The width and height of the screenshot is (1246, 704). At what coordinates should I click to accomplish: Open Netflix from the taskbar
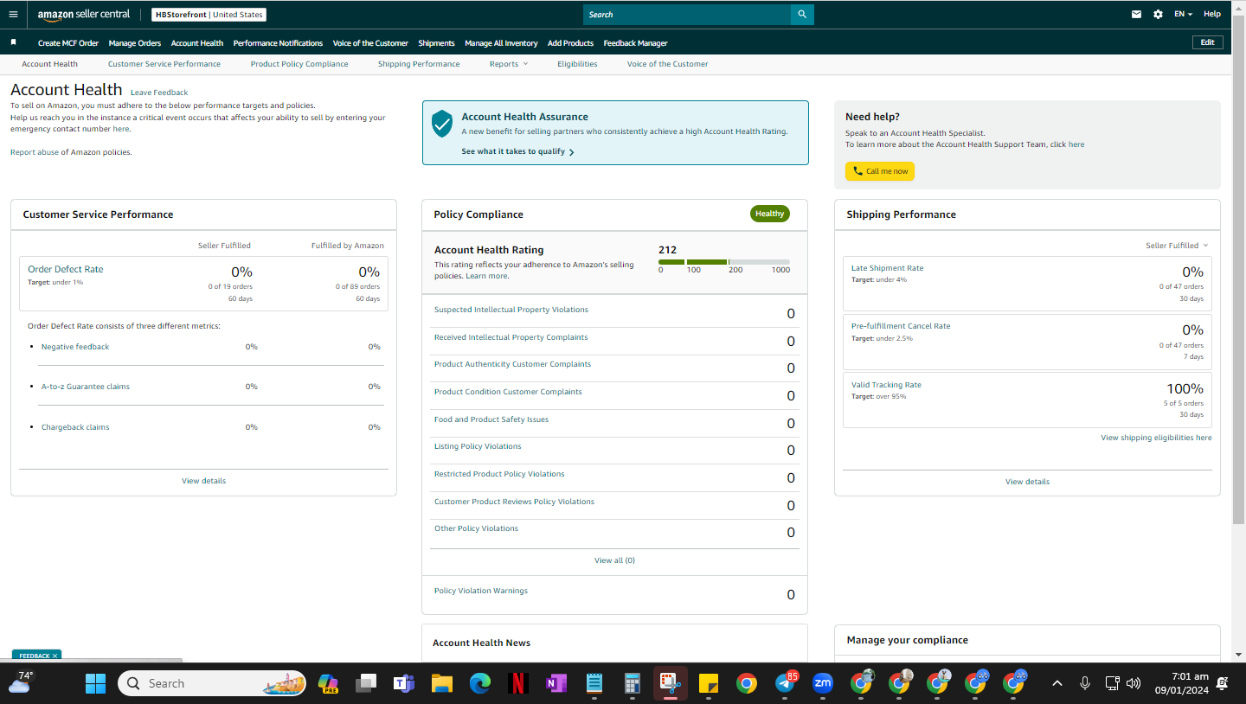coord(518,683)
